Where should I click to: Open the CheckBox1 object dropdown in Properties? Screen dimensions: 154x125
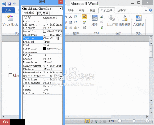[60, 9]
